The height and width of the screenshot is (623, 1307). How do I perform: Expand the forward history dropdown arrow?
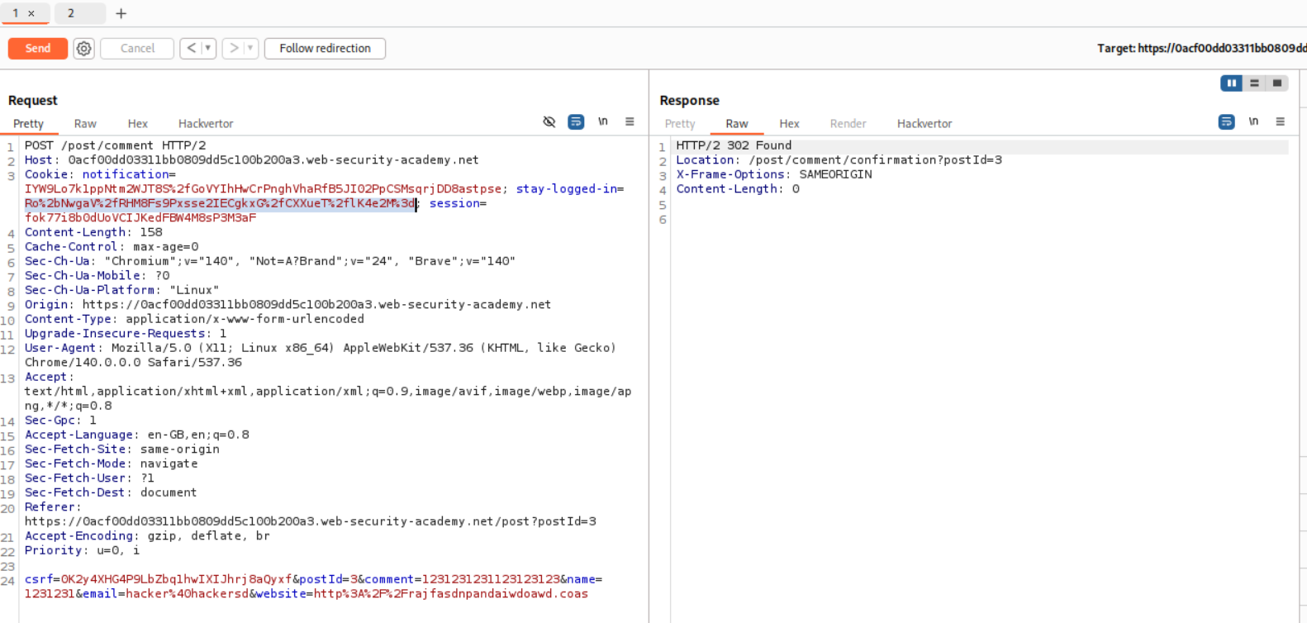(x=250, y=49)
